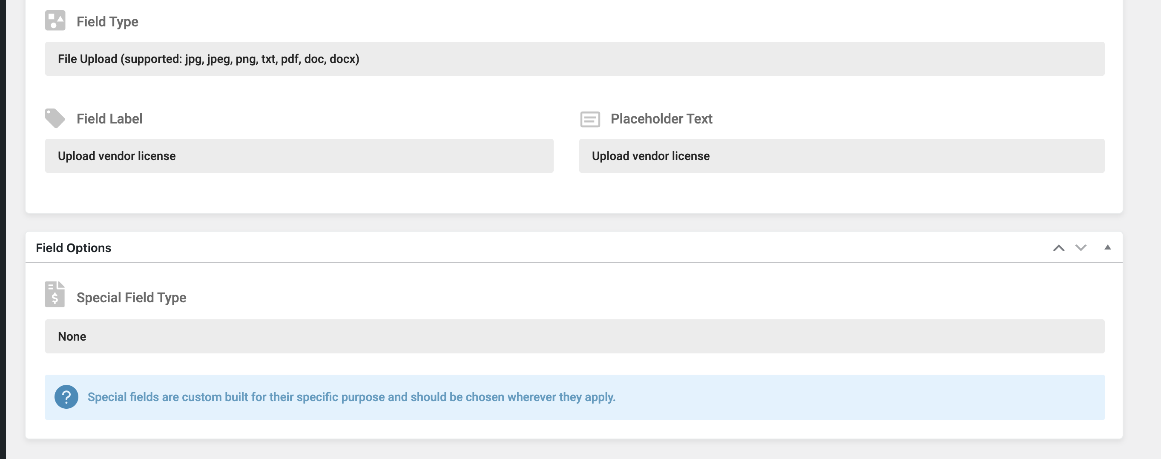Click the blue question mark help icon
The height and width of the screenshot is (459, 1161).
66,397
